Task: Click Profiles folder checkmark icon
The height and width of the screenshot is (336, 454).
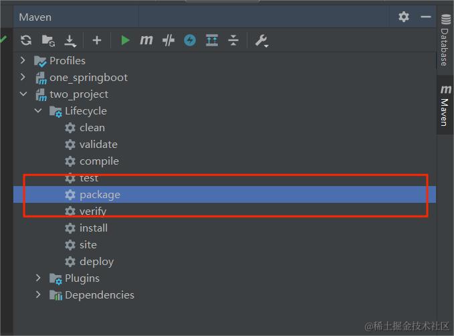Action: [x=40, y=61]
